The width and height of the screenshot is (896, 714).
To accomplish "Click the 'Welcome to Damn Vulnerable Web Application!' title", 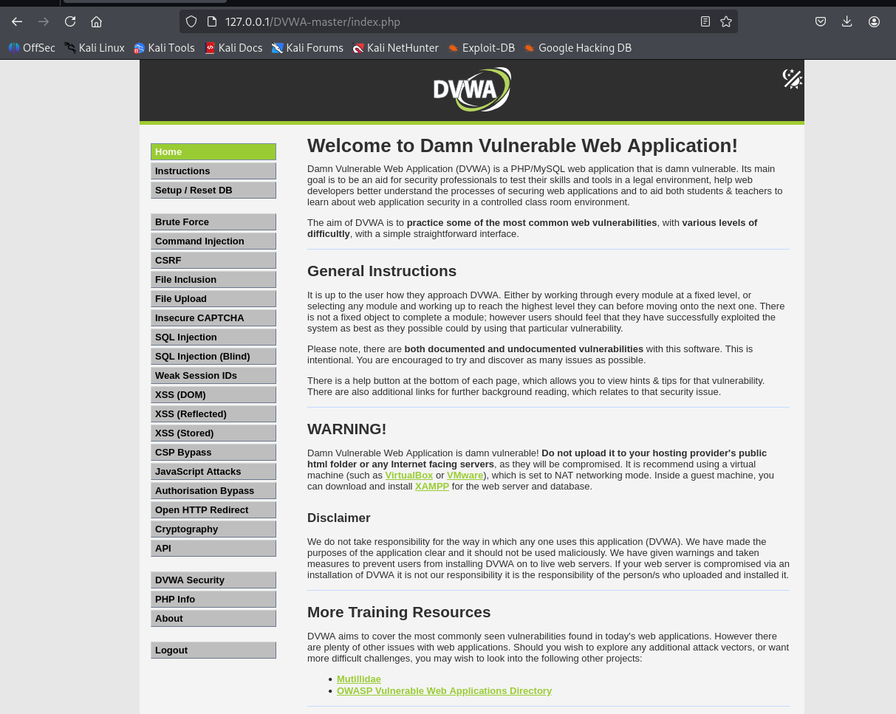I will (x=522, y=145).
